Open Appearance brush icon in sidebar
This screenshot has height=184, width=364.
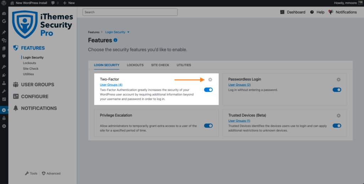tap(4, 67)
